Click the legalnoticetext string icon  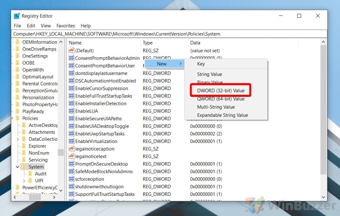click(x=71, y=156)
